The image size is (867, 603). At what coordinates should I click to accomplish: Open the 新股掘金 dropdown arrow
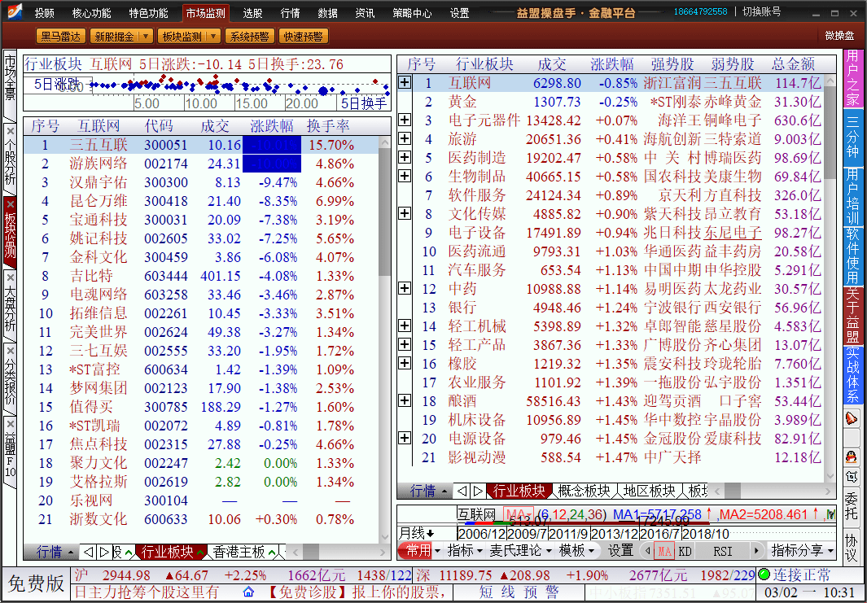click(146, 37)
